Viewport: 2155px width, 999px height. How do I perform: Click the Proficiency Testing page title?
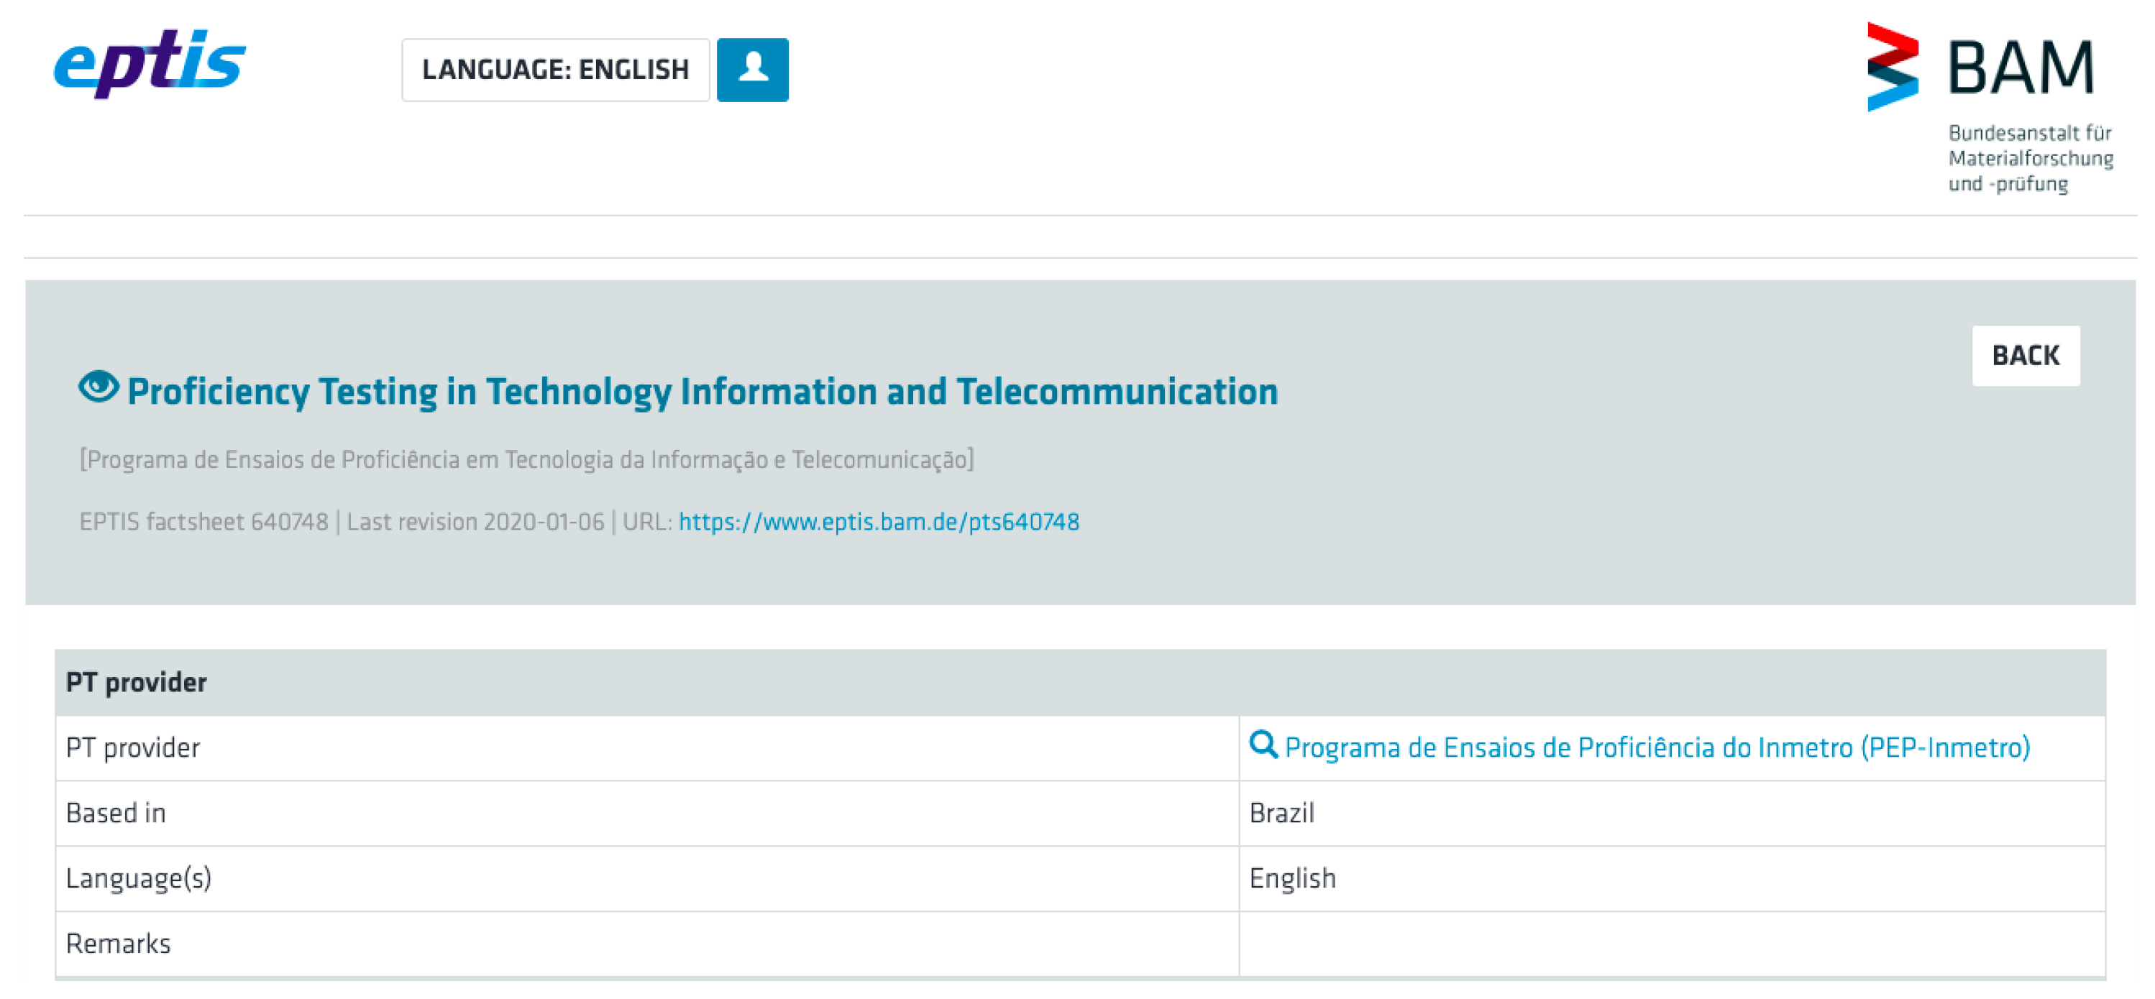[702, 391]
